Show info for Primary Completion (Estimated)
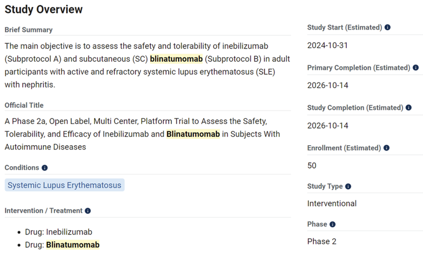The height and width of the screenshot is (255, 423). tap(416, 68)
